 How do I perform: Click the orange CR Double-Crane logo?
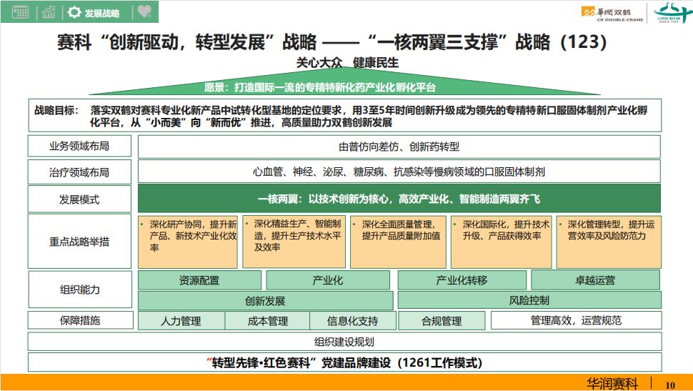click(x=612, y=12)
